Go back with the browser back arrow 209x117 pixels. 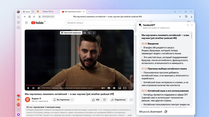(x=25, y=17)
